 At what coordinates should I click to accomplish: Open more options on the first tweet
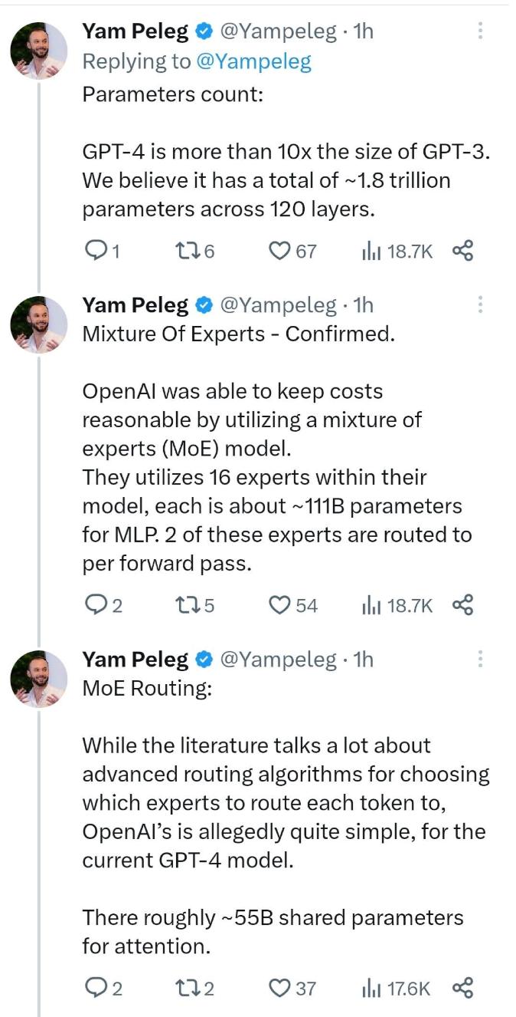480,30
